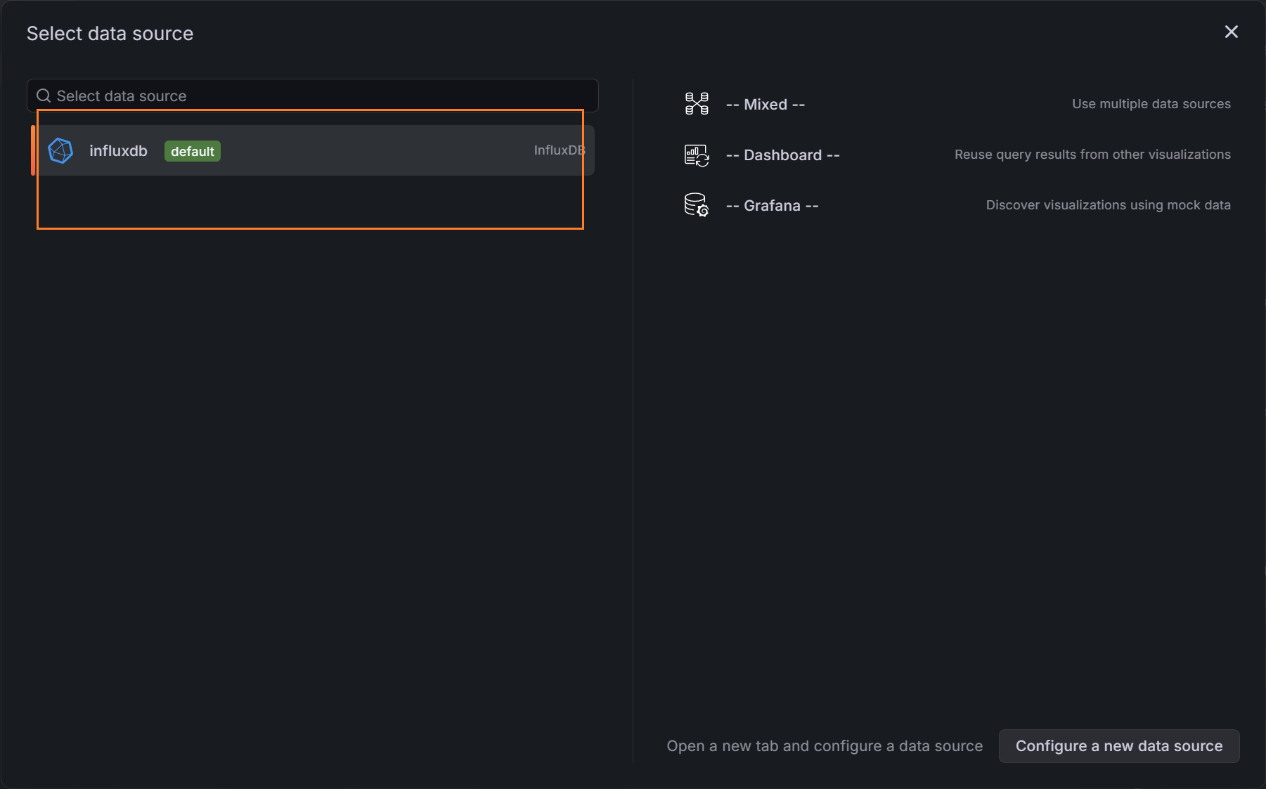Viewport: 1266px width, 789px height.
Task: Focus the Select data source search field
Action: (x=313, y=96)
